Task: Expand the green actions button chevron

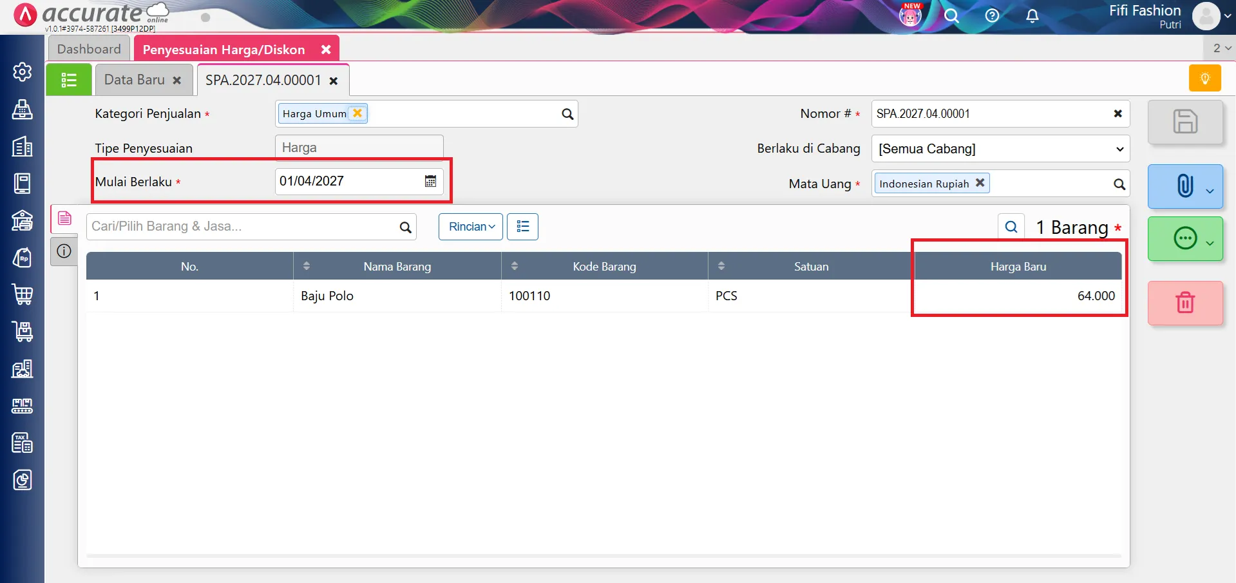Action: [1210, 243]
